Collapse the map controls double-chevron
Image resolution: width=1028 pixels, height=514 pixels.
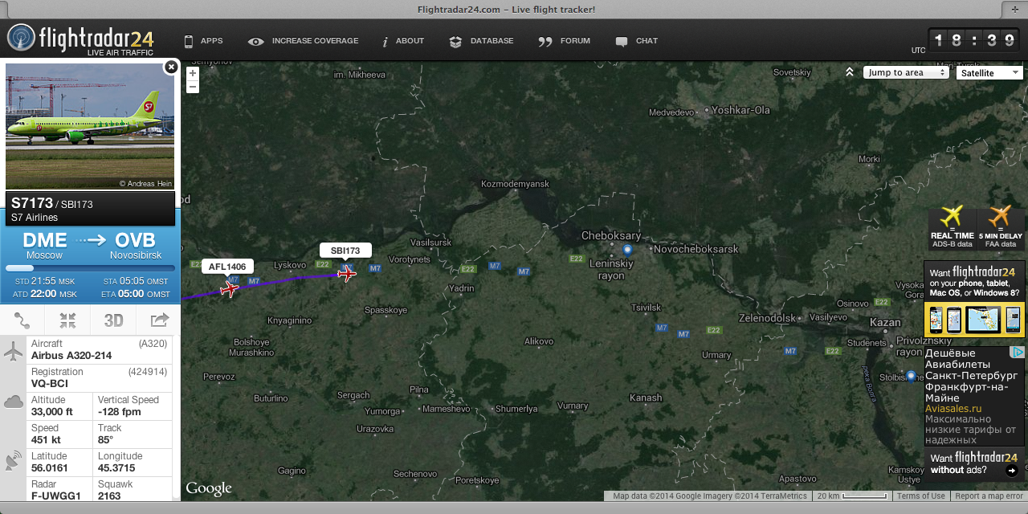[x=850, y=72]
